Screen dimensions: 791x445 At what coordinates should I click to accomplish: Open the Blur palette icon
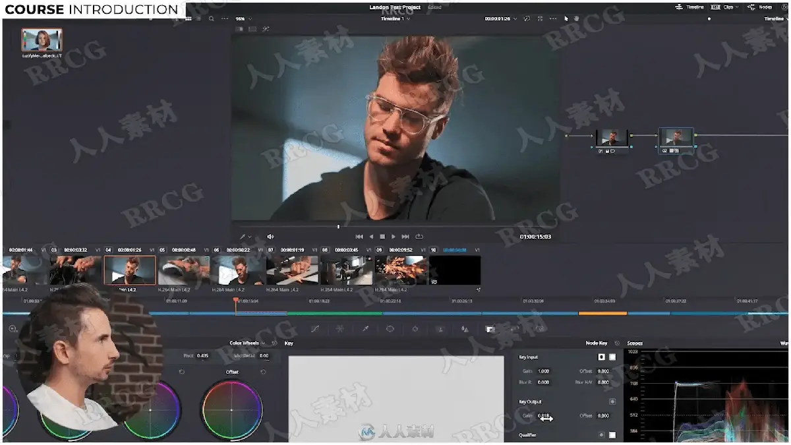pyautogui.click(x=465, y=328)
